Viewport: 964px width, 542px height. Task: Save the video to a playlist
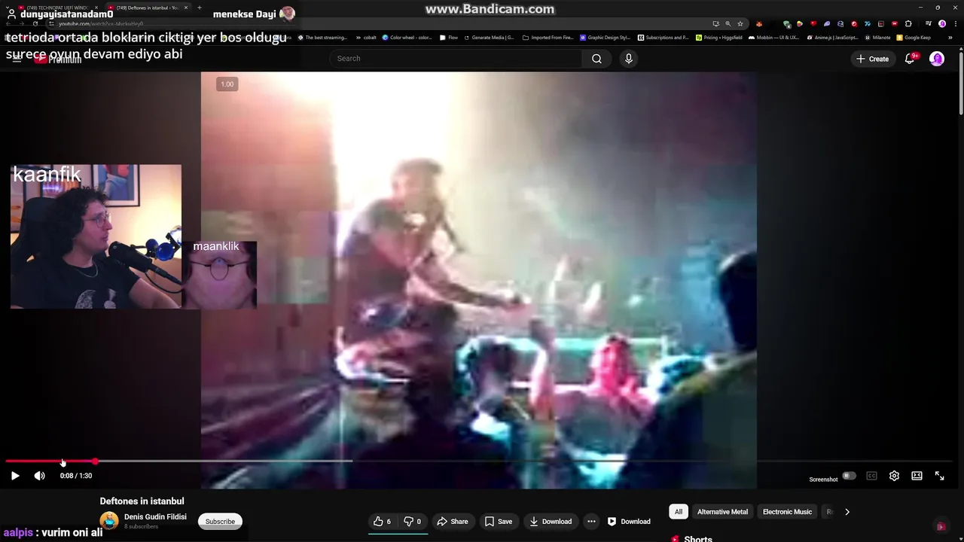point(499,521)
